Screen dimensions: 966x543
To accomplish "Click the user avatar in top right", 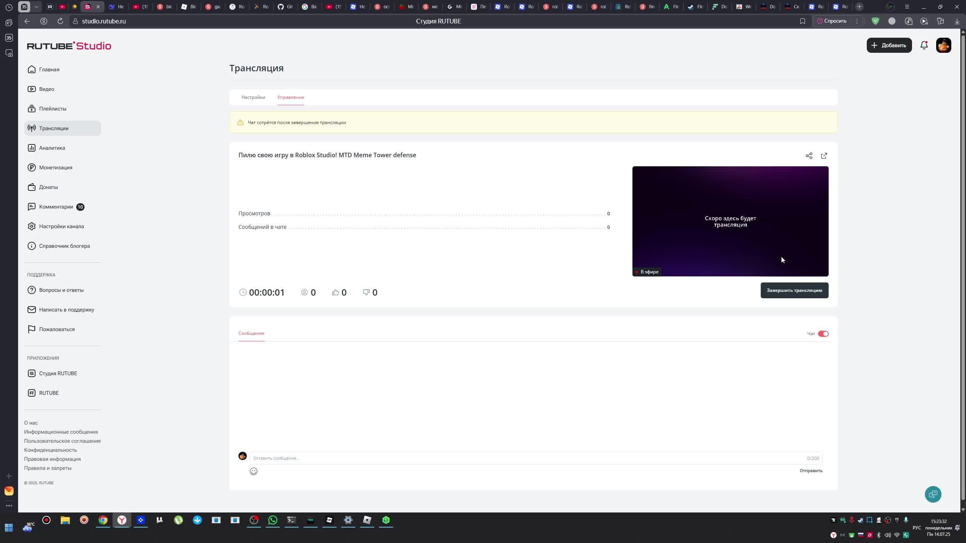I will tap(943, 45).
